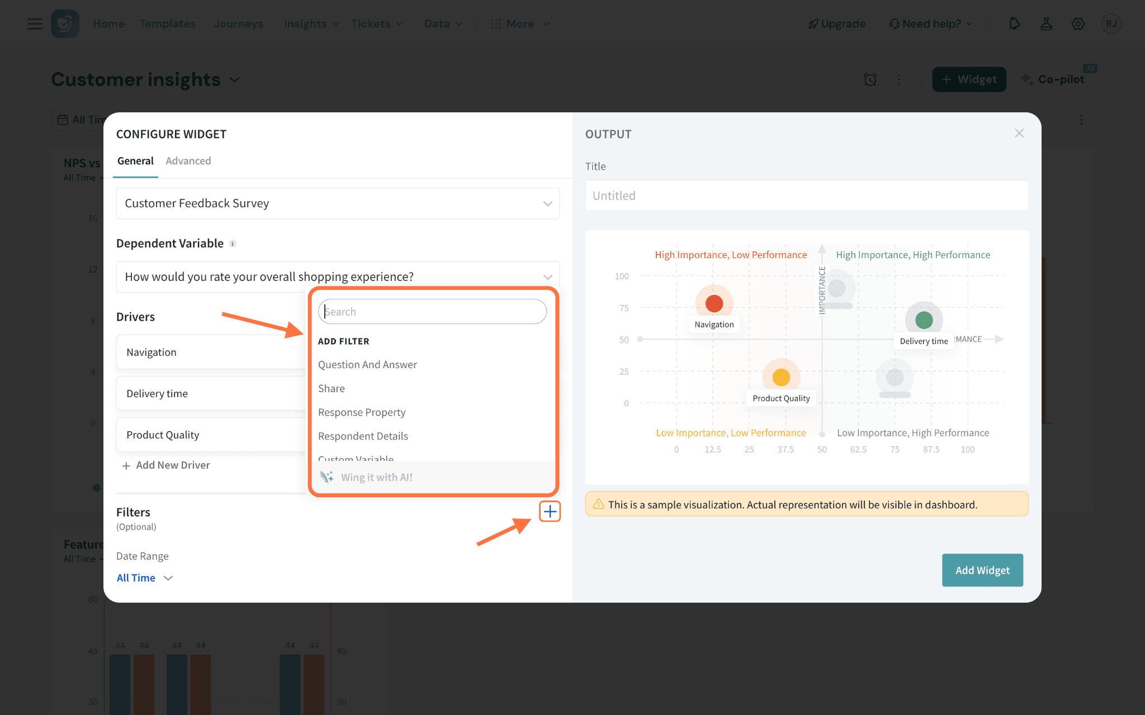This screenshot has height=715, width=1145.
Task: Click the All Time calendar icon
Action: pyautogui.click(x=63, y=120)
